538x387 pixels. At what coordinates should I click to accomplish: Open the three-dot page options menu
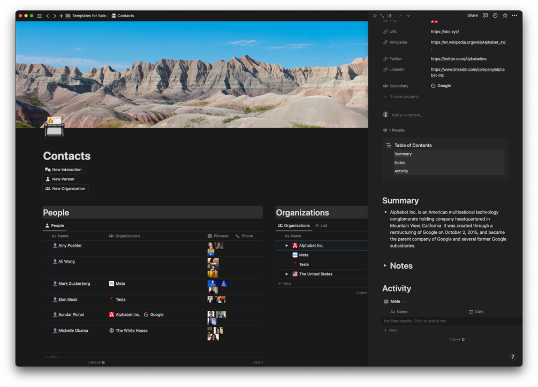pyautogui.click(x=514, y=16)
